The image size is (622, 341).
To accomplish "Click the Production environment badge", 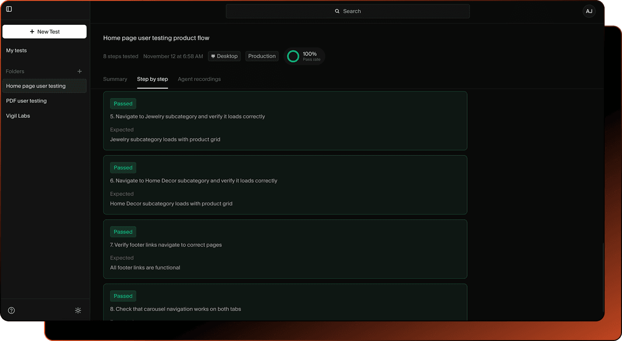I will coord(262,56).
